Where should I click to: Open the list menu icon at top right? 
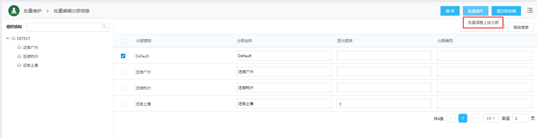(530, 11)
